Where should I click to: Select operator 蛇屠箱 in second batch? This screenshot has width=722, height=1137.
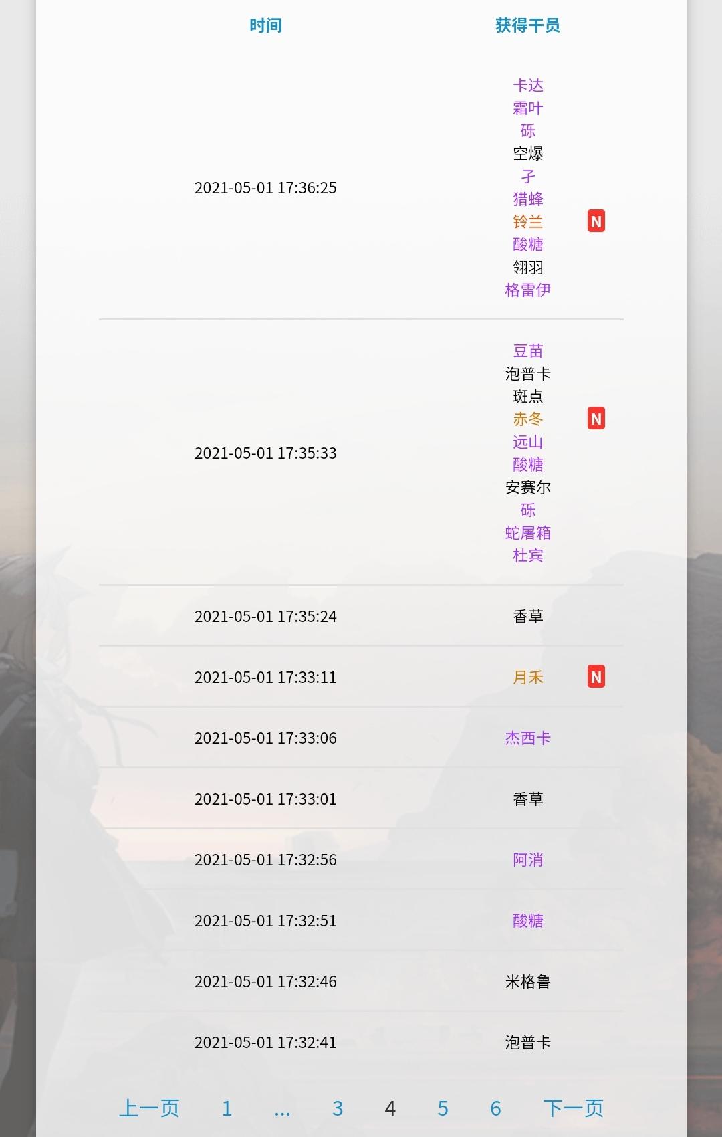coord(527,533)
